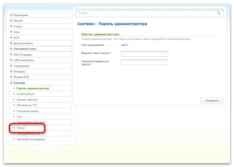Click the arrow bullet beside Обновление ПО
This screenshot has height=167, width=234.
pos(14,105)
